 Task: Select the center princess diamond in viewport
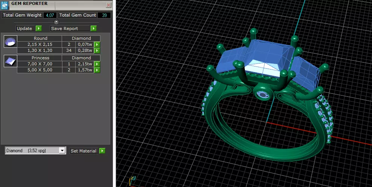coord(269,58)
